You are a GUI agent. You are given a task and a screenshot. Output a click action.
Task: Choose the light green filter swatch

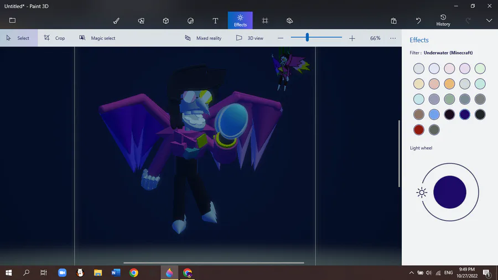coord(480,69)
